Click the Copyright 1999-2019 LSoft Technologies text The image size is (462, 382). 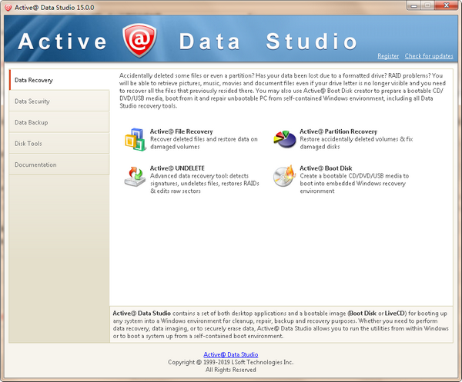pyautogui.click(x=231, y=362)
